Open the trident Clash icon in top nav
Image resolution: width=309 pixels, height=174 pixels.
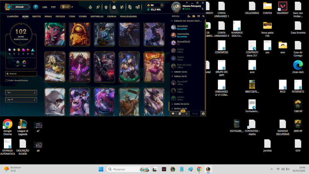90,7
